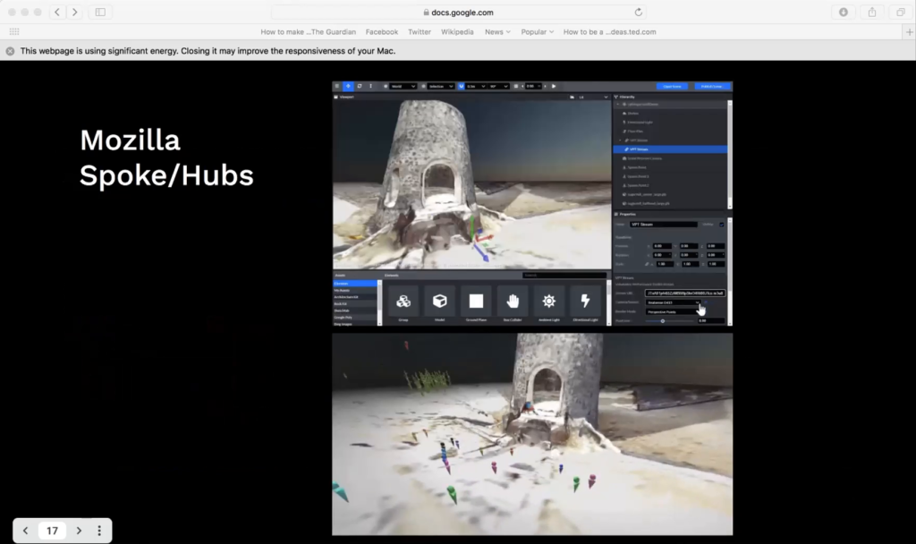Click the Elements search field

[564, 276]
